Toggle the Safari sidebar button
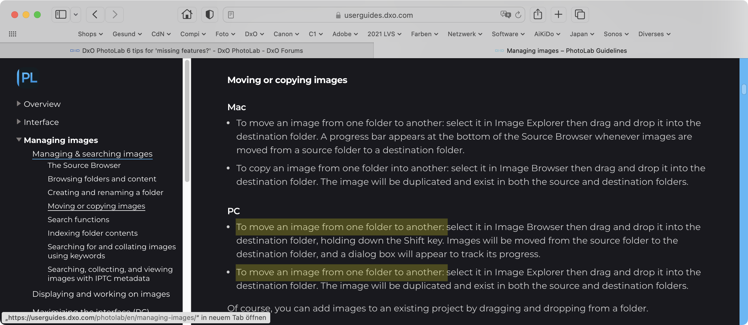Image resolution: width=748 pixels, height=325 pixels. pyautogui.click(x=61, y=14)
